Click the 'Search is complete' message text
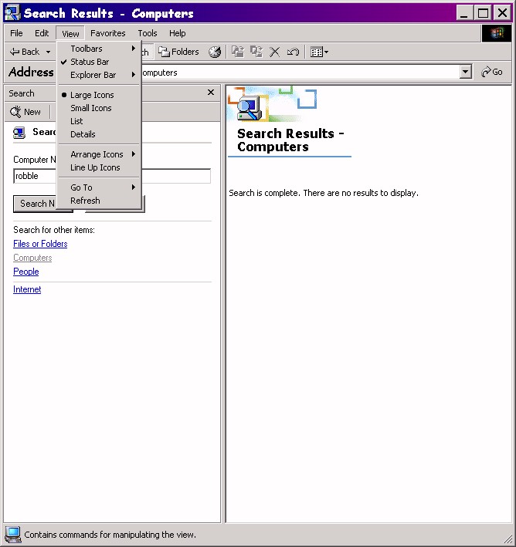 click(324, 193)
